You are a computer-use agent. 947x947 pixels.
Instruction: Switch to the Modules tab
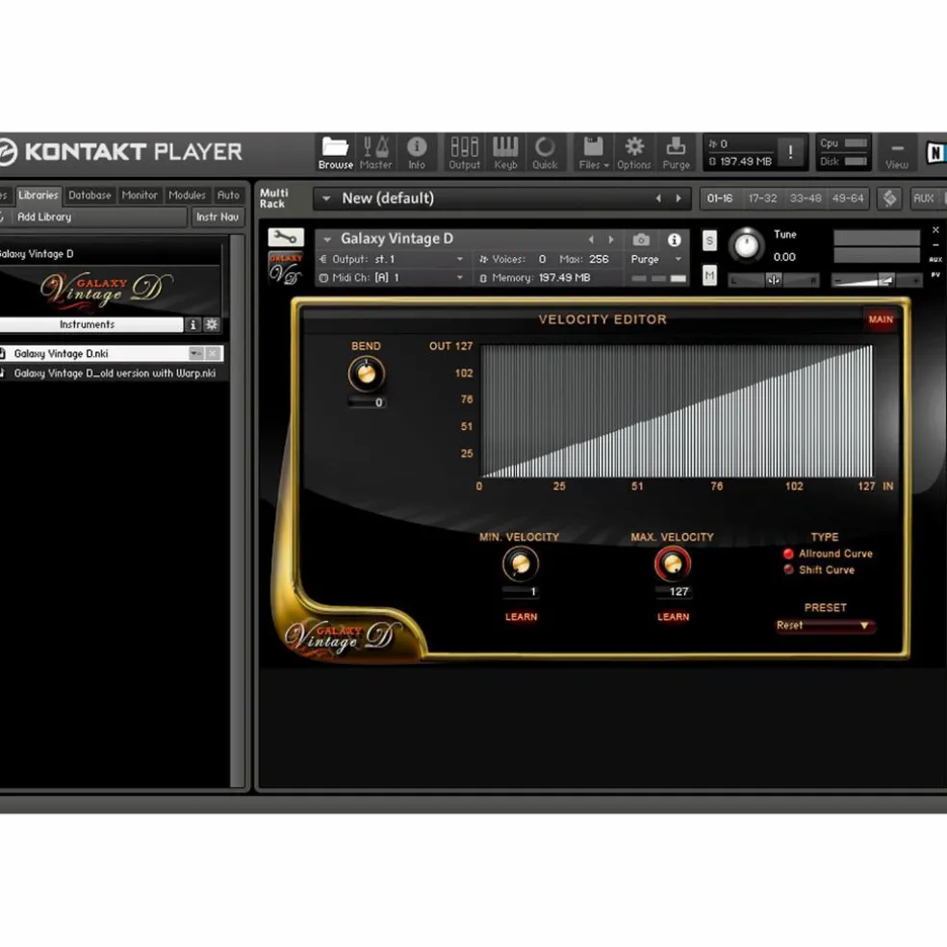187,195
